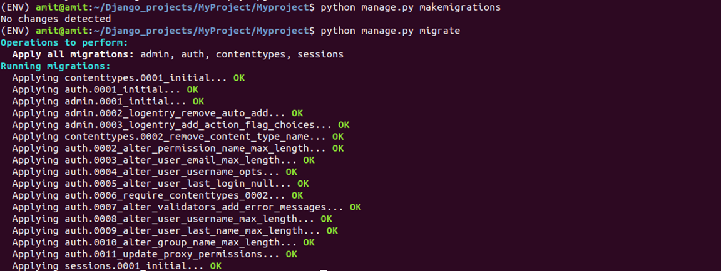721x271 pixels.
Task: Click the contenttypes.0001_initial migration line
Action: (128, 78)
